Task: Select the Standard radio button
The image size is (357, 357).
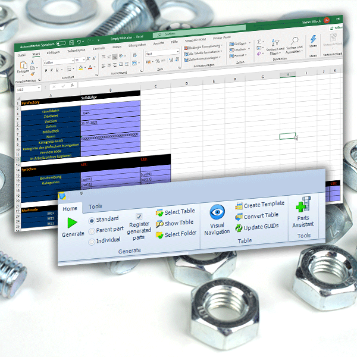Action: [92, 220]
